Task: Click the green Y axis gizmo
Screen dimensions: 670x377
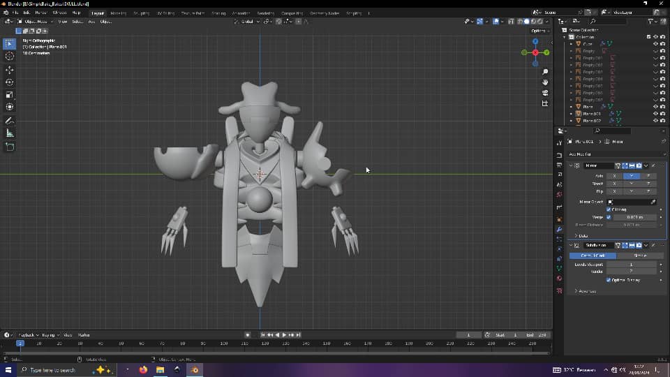Action: coord(546,52)
